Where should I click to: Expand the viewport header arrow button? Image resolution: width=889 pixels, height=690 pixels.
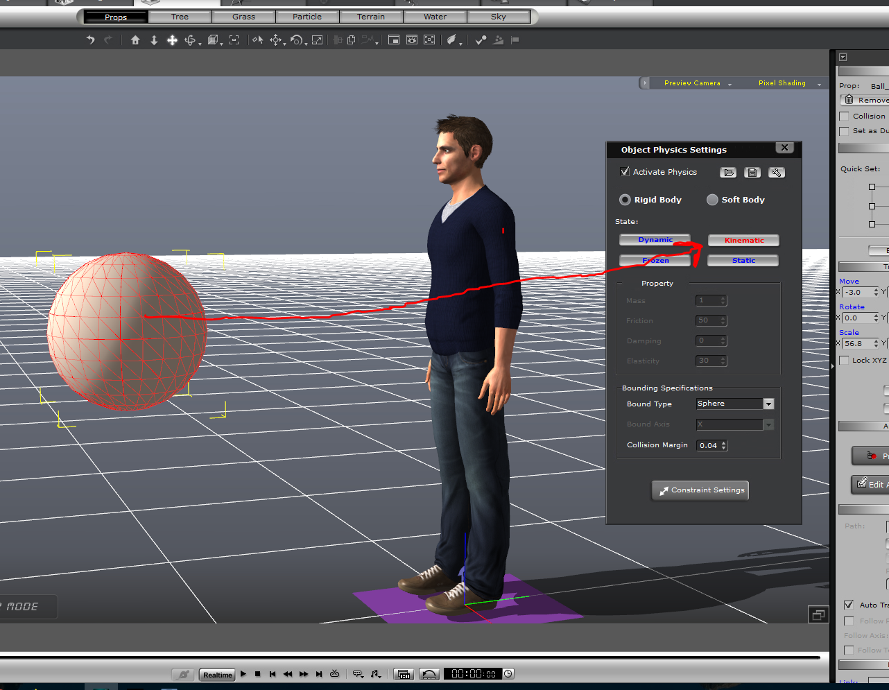pyautogui.click(x=644, y=83)
